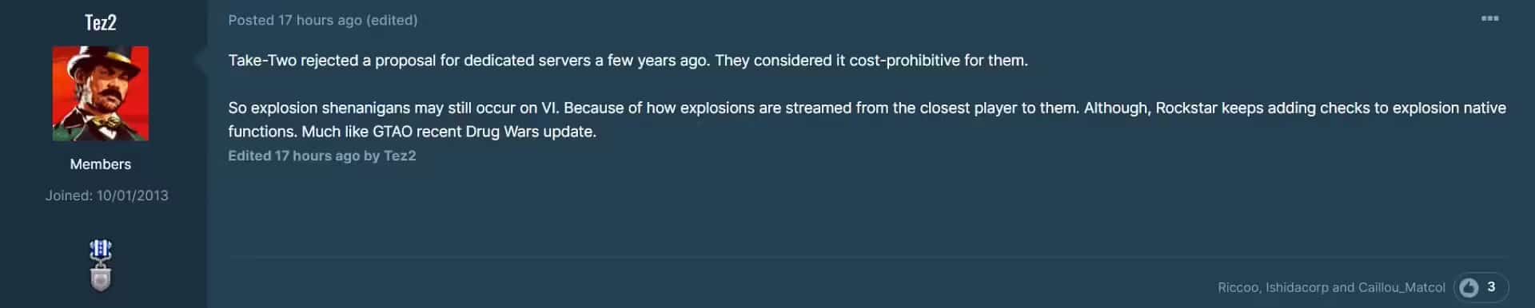Open Tez2's avatar profile picture
The height and width of the screenshot is (308, 1535).
[x=101, y=93]
